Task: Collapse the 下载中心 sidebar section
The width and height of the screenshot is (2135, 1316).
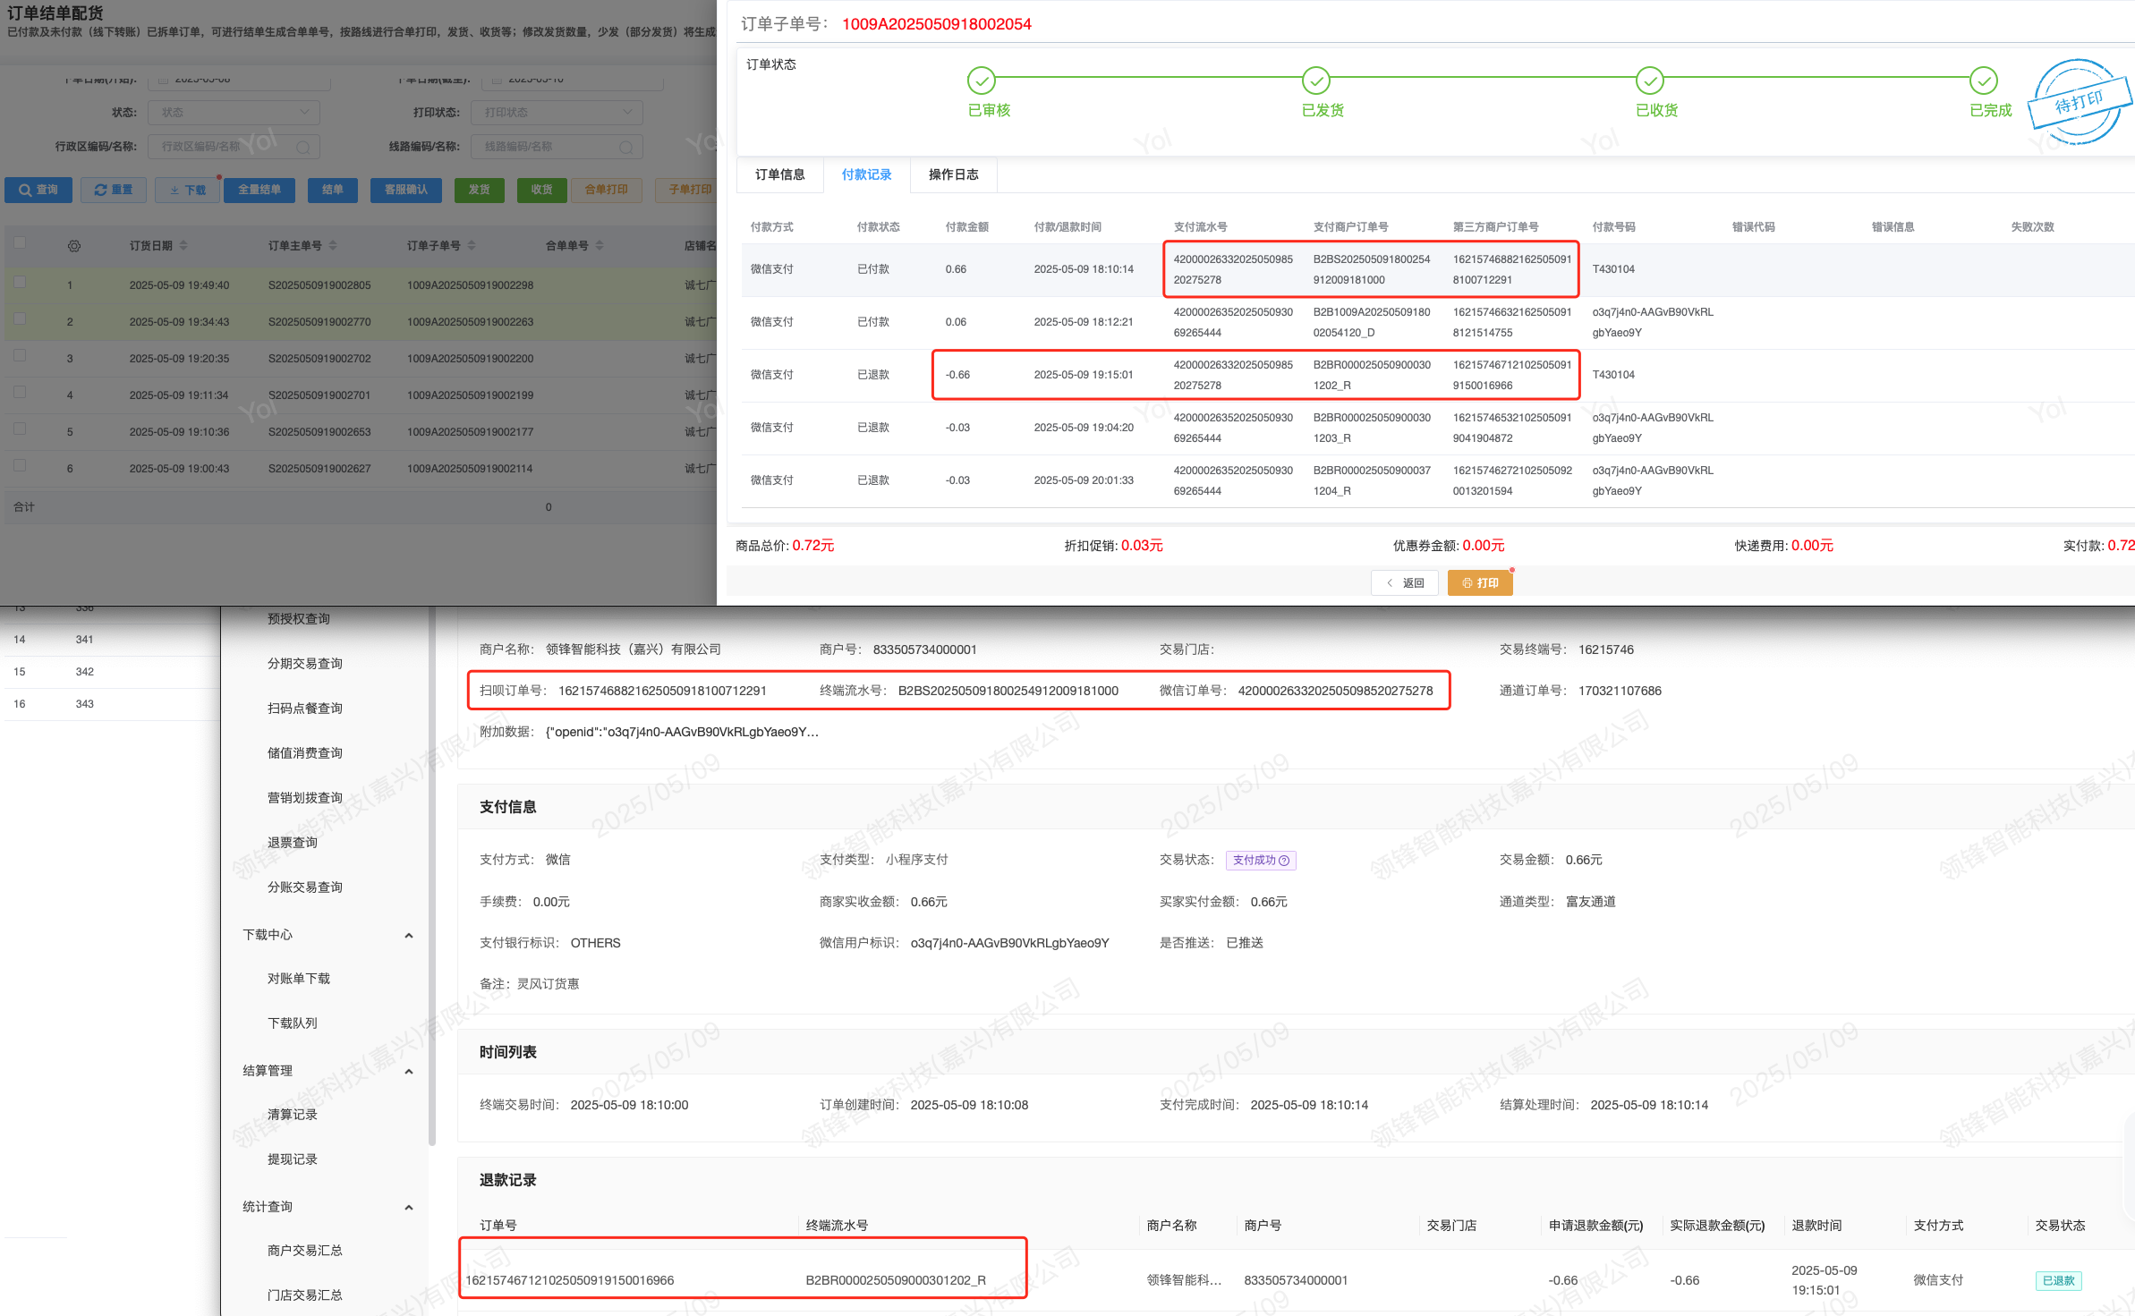Action: click(x=409, y=936)
